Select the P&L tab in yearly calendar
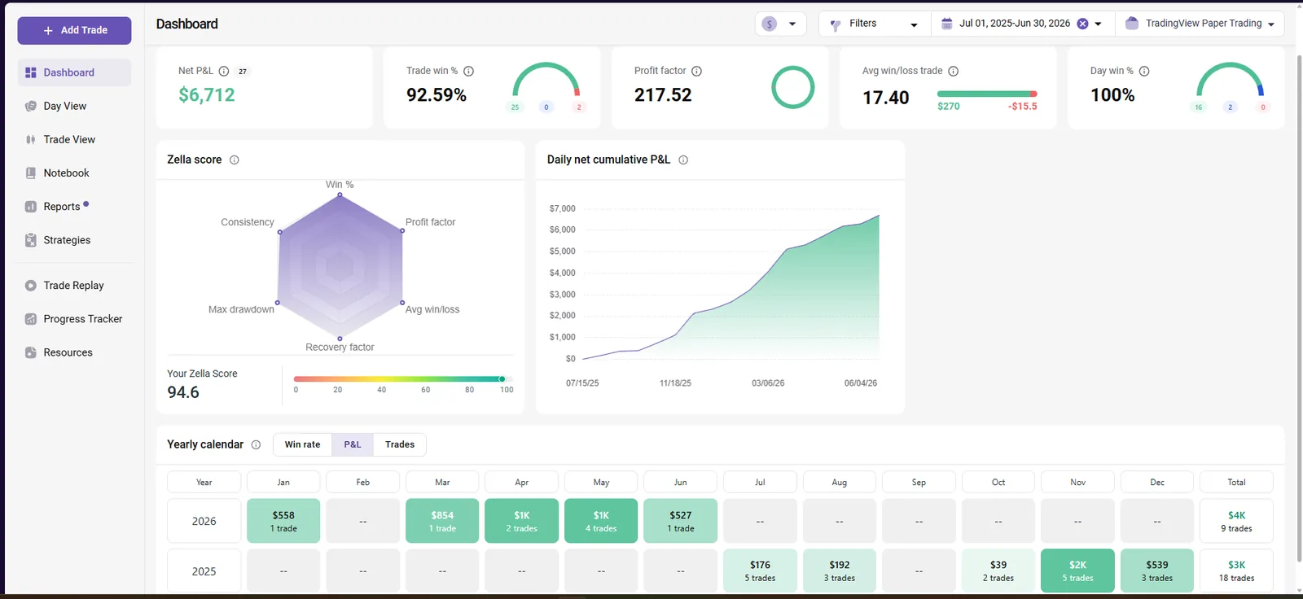 353,444
